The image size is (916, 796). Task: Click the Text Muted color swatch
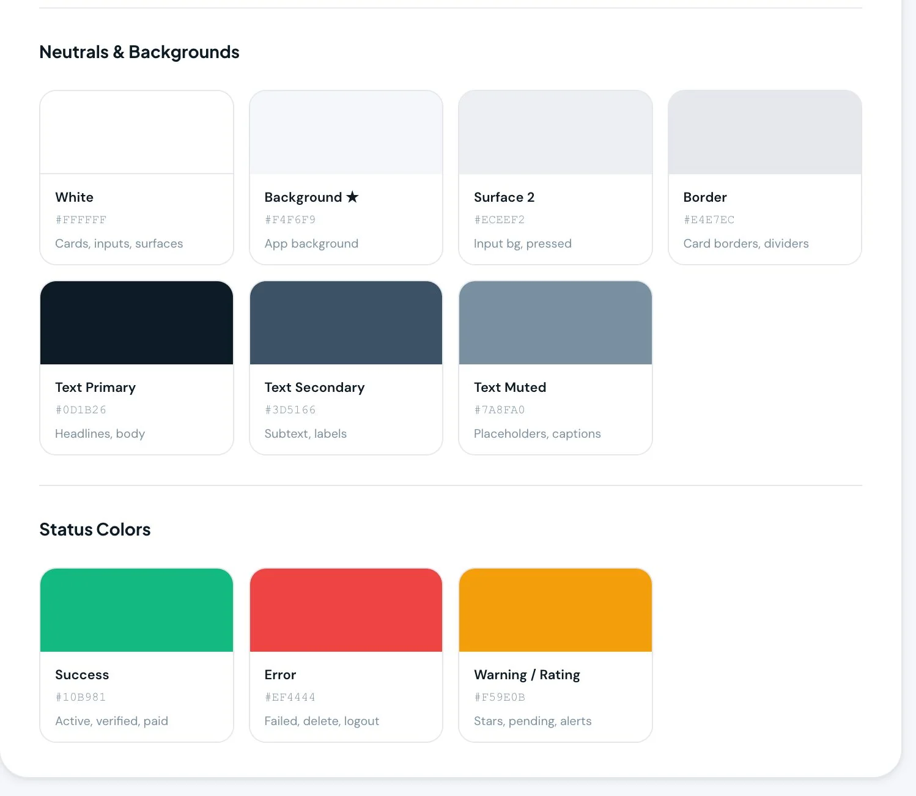click(555, 323)
